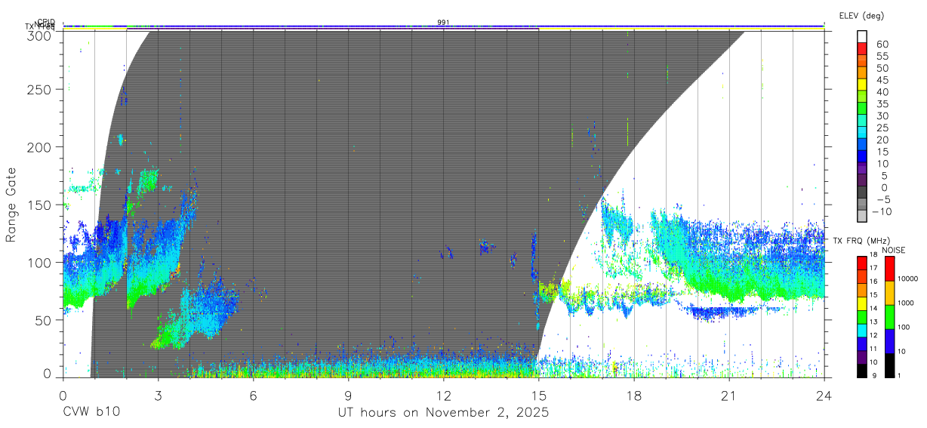This screenshot has height=428, width=927.
Task: Select the yellow swatch in the NOISE bar
Action: [889, 293]
